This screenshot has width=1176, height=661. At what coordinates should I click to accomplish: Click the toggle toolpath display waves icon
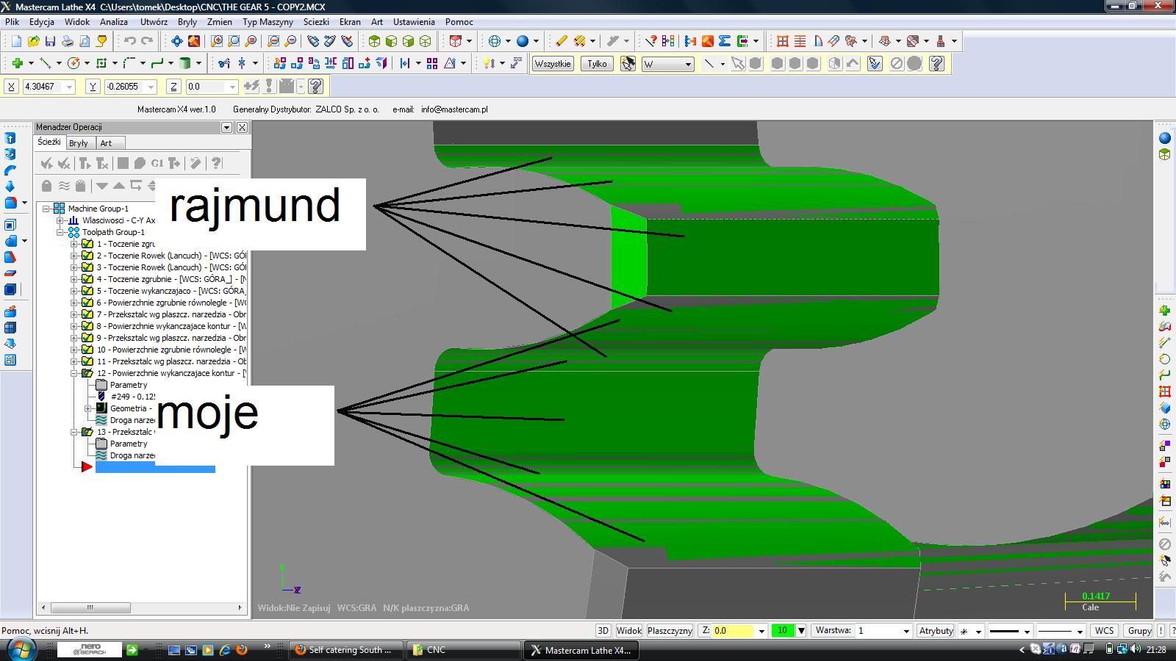(65, 186)
